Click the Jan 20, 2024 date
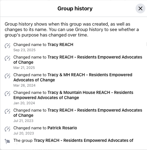 click(24, 103)
